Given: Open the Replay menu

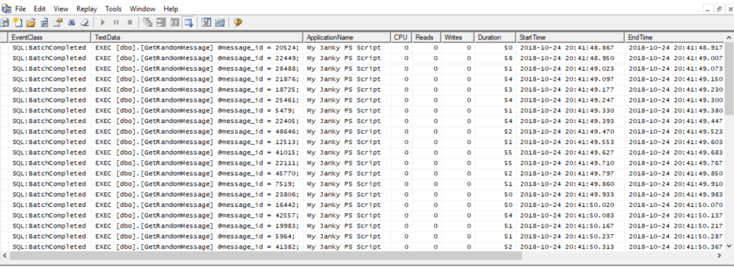Looking at the screenshot, I should (87, 9).
